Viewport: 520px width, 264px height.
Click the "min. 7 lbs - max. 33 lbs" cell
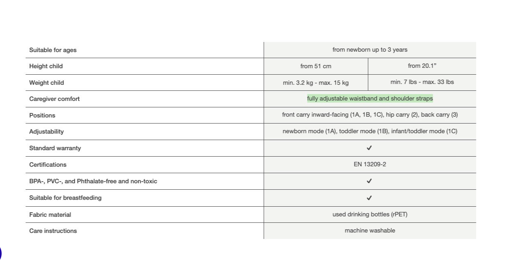pos(422,82)
